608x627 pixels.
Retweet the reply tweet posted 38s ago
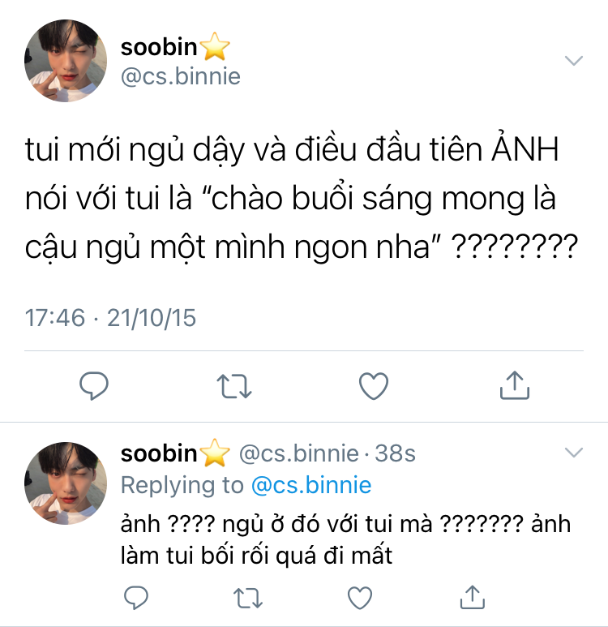248,598
